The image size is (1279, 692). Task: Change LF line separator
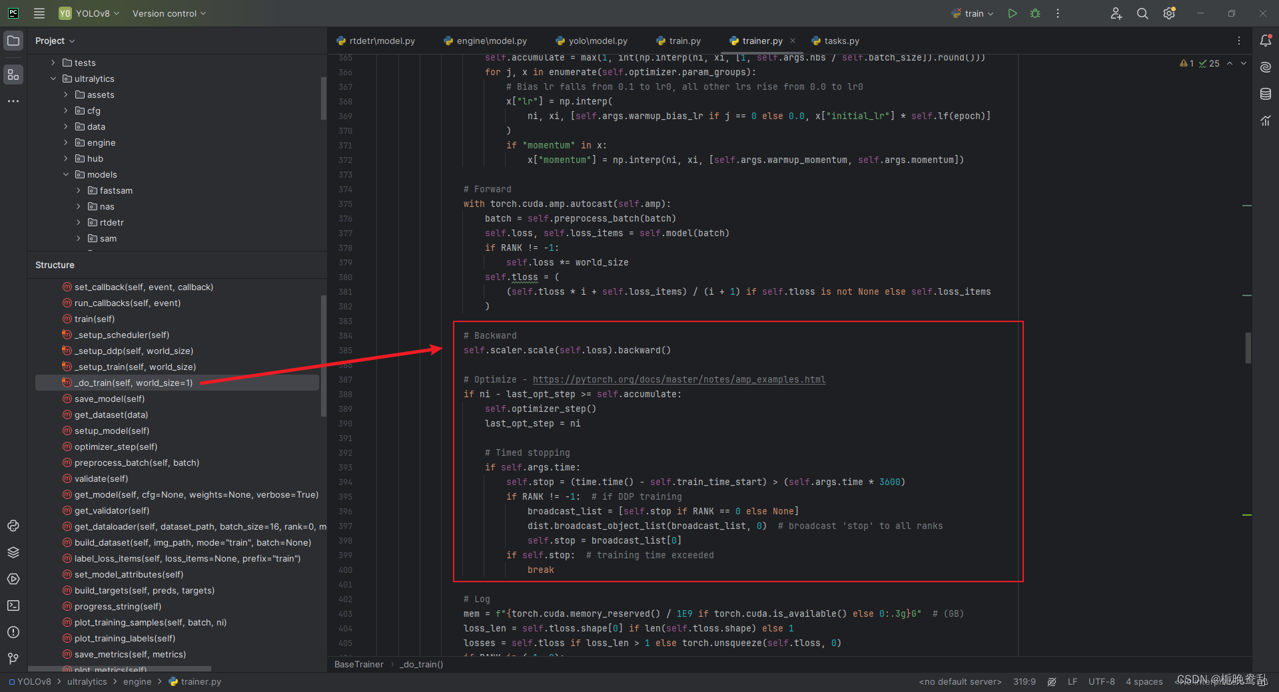click(1072, 681)
